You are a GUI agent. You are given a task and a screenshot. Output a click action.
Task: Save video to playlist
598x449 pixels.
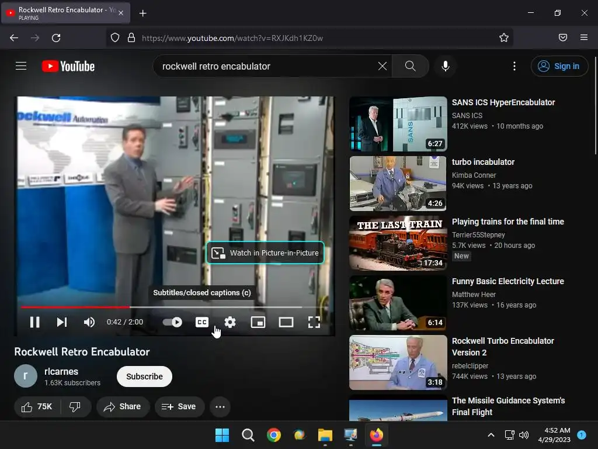tap(179, 407)
